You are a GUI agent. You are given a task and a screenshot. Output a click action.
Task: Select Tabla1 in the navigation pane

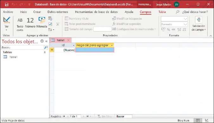click(13, 57)
